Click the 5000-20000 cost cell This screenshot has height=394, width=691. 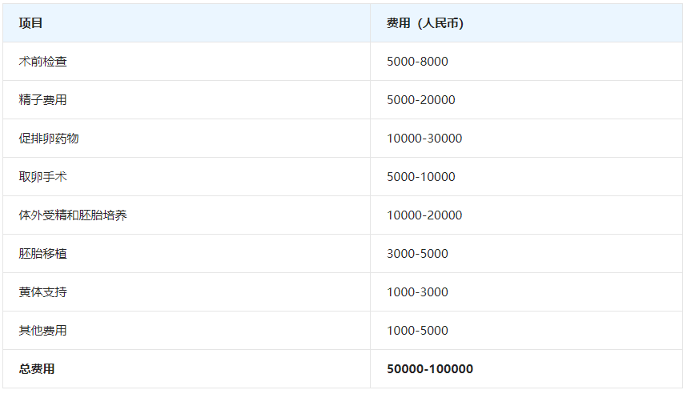point(420,100)
